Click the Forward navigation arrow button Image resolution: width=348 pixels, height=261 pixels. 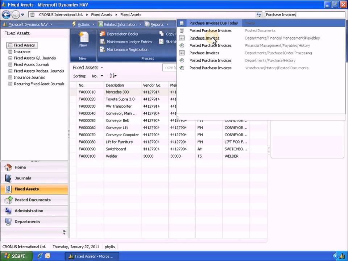(x=16, y=14)
